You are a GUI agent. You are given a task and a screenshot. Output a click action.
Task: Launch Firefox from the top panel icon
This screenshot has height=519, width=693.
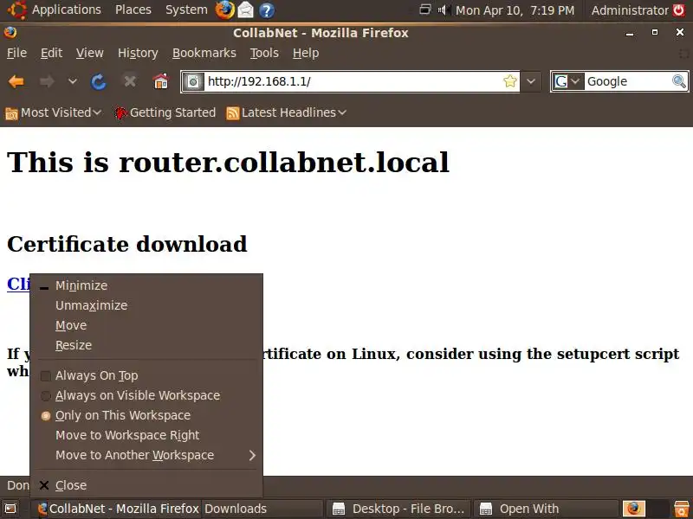pyautogui.click(x=225, y=10)
